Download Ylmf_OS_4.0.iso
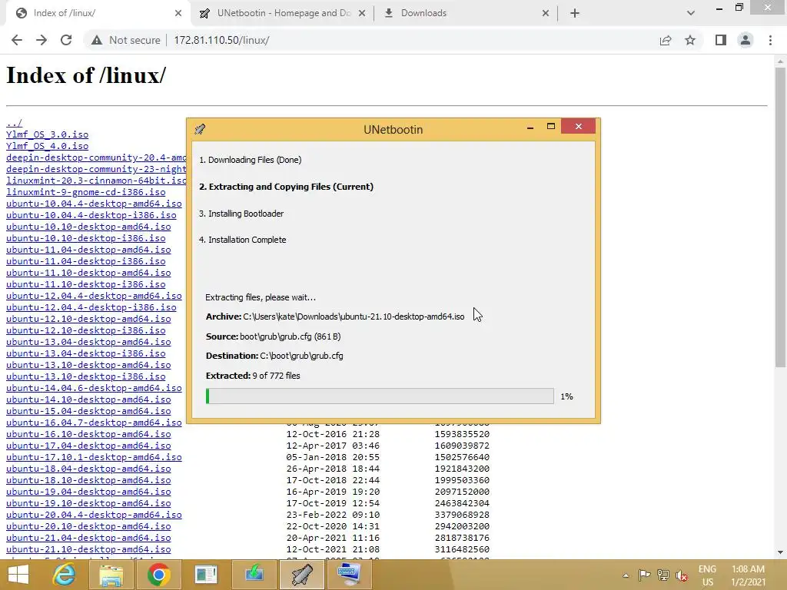 47,146
